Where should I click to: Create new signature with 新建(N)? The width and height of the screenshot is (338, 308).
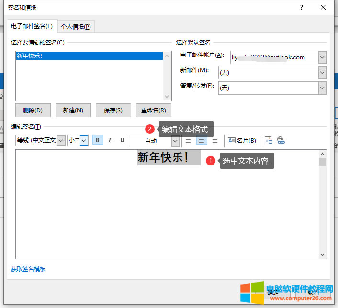point(73,110)
